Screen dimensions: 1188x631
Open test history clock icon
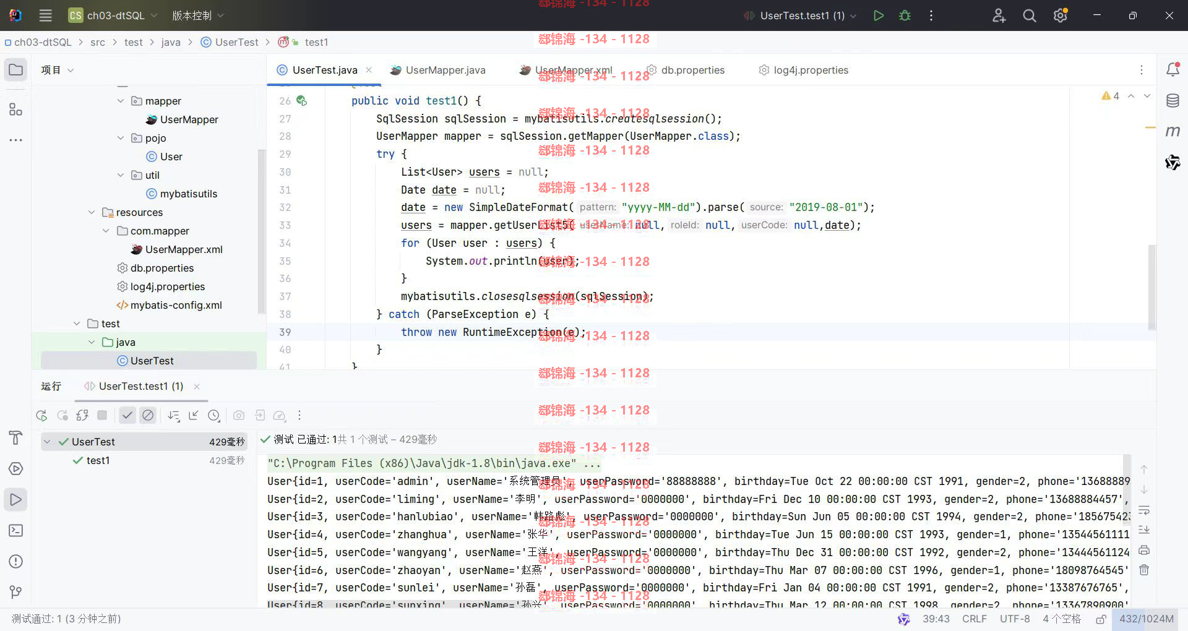point(214,416)
